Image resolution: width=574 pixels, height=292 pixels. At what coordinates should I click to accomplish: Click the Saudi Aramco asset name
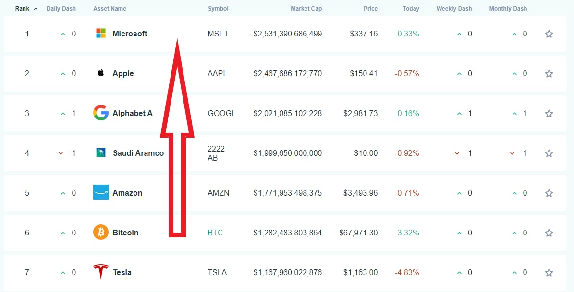coord(138,153)
